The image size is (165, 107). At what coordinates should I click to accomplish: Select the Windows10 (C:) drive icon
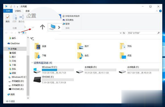37,70
